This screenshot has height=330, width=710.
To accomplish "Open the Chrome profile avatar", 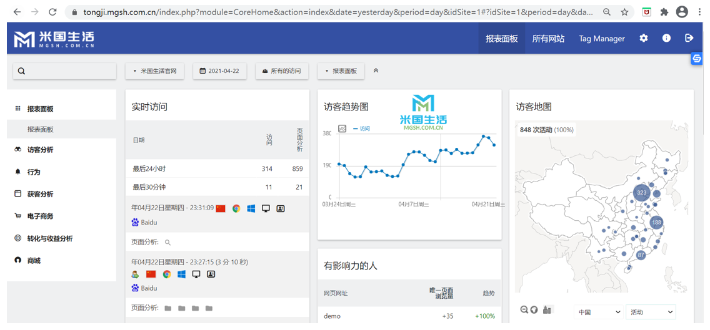I will click(682, 12).
